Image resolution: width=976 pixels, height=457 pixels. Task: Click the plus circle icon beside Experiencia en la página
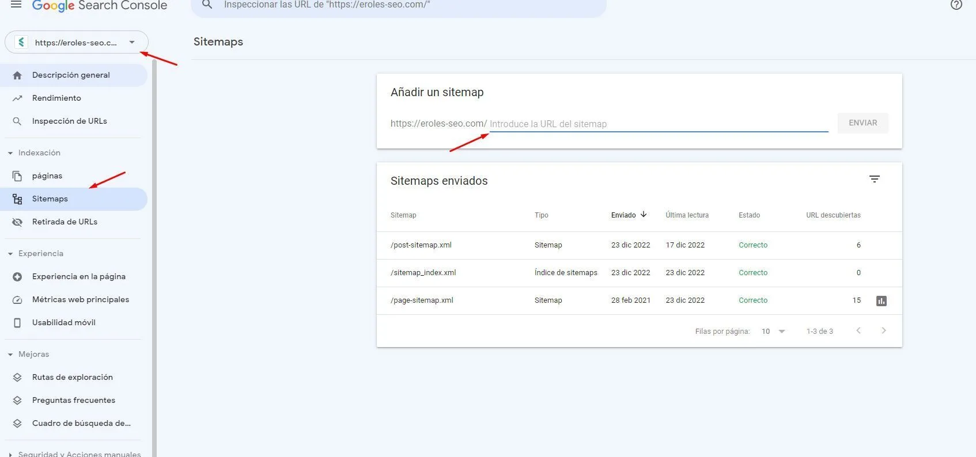(17, 277)
